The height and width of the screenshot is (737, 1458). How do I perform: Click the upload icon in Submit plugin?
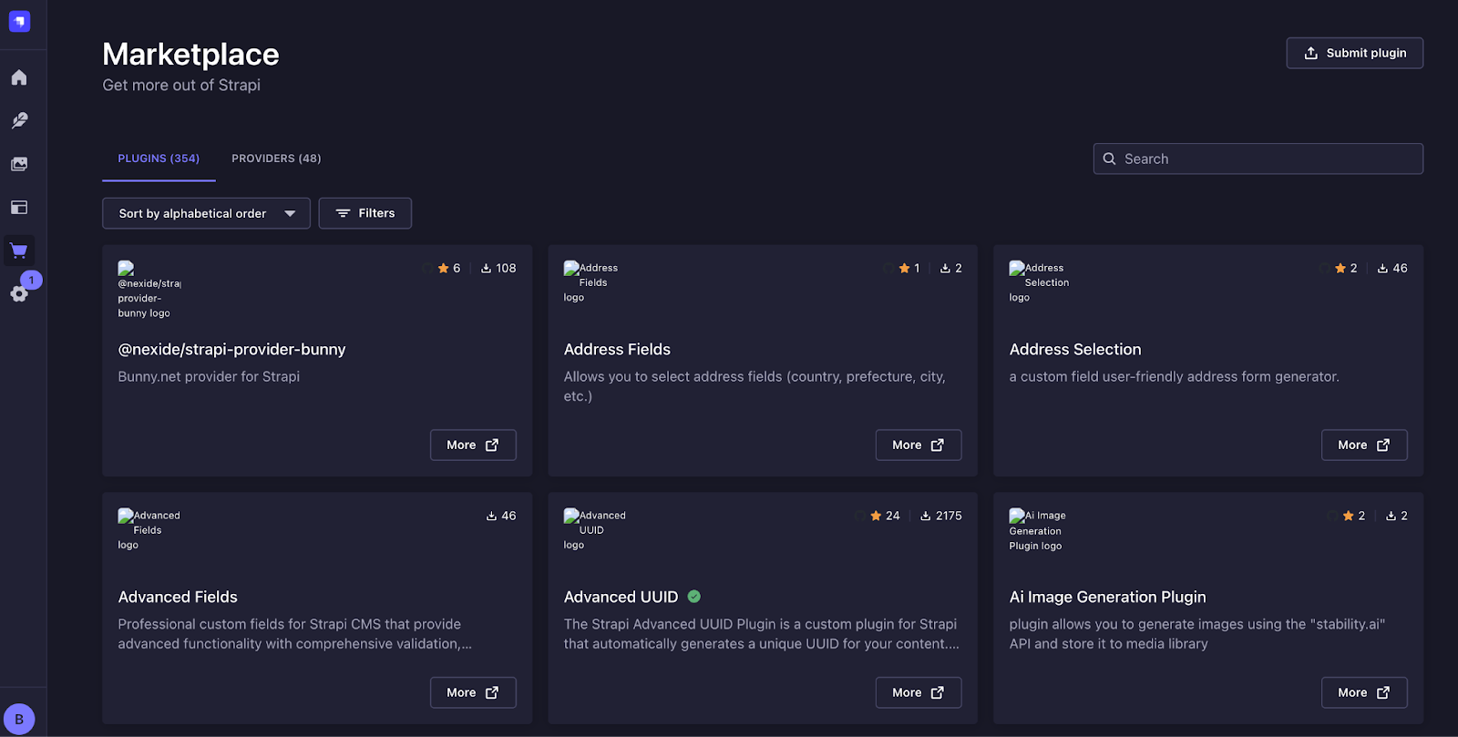coord(1310,53)
